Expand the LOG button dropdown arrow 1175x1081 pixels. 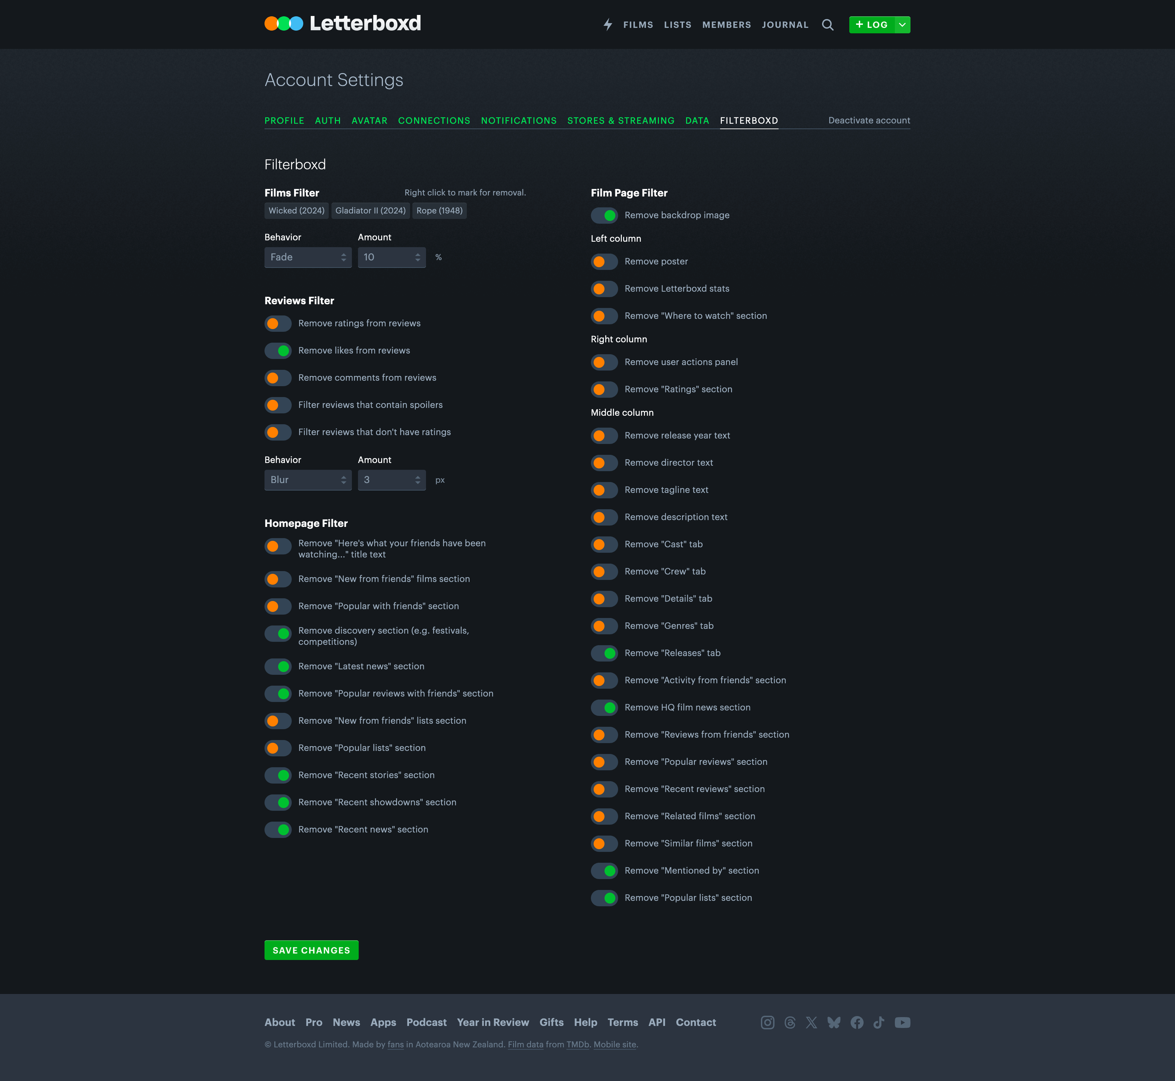(x=902, y=24)
